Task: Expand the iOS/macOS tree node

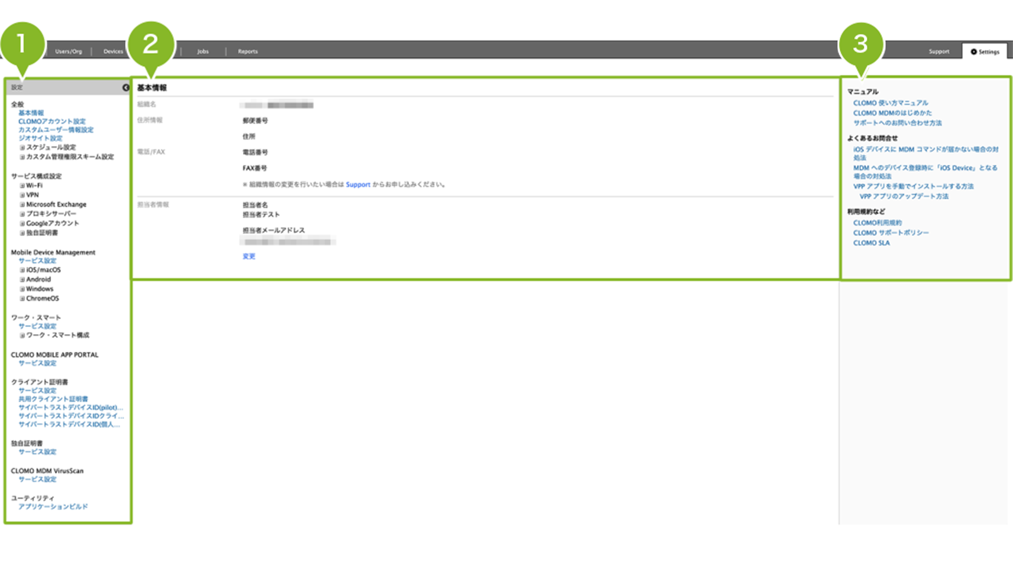Action: (x=22, y=270)
